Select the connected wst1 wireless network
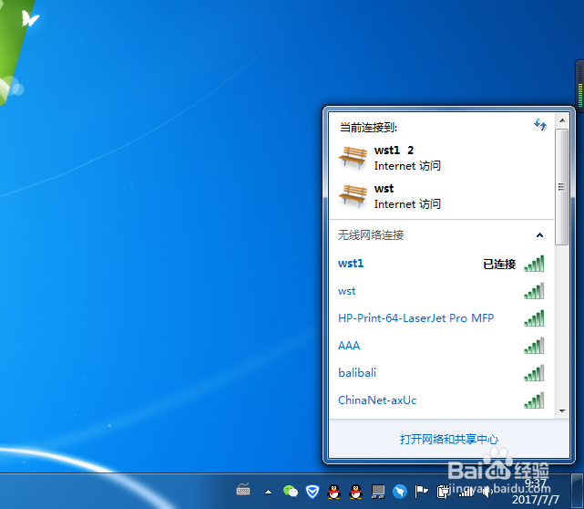Screen dimensions: 584x509 click(x=441, y=264)
